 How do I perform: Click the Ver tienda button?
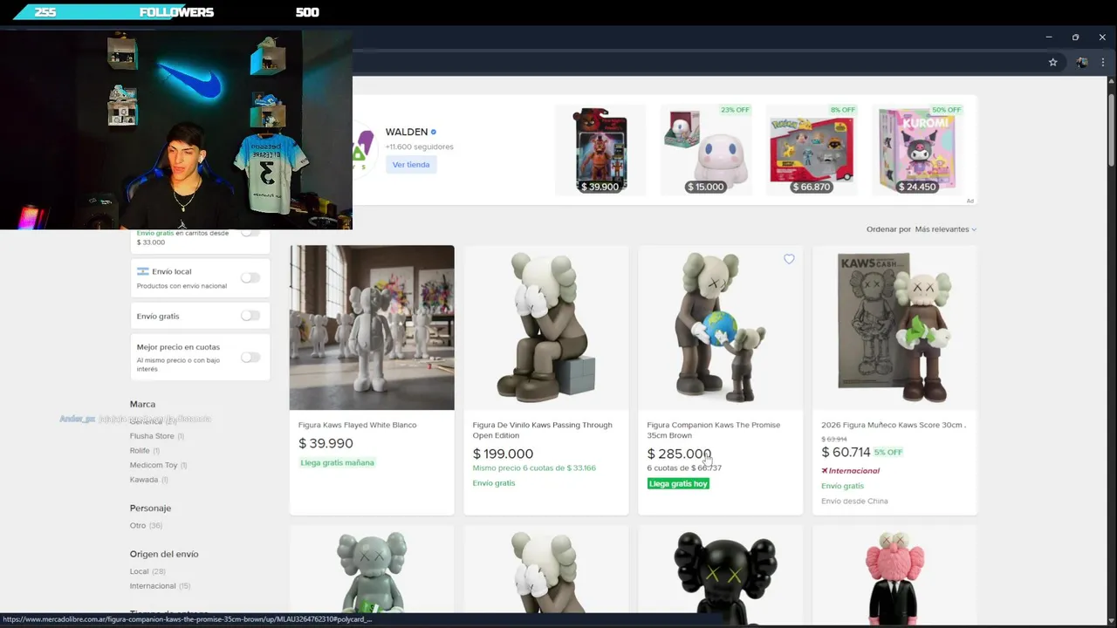pyautogui.click(x=411, y=165)
